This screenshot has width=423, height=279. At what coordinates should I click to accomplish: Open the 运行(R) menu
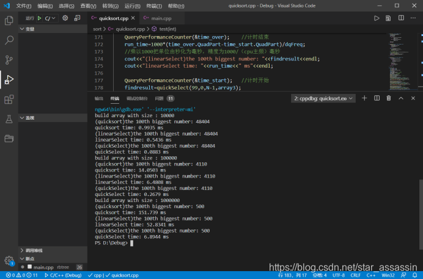coord(132,5)
